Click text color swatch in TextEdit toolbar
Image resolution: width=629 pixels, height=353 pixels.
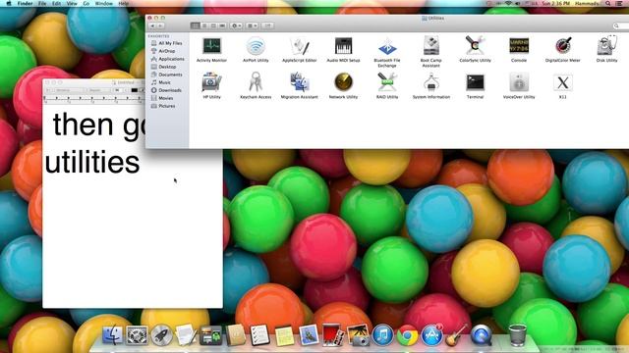pos(135,90)
